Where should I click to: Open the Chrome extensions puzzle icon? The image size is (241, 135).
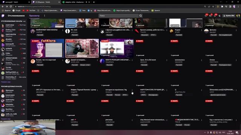click(x=222, y=7)
